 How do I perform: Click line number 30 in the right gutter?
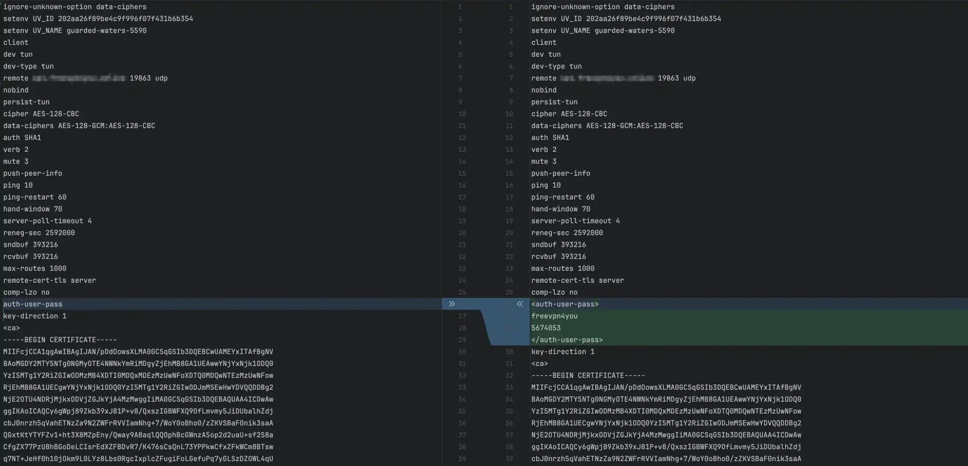point(509,352)
